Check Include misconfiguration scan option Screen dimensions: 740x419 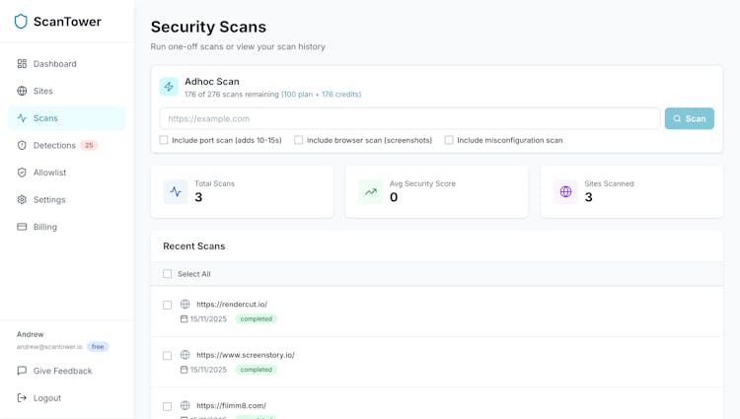pos(449,140)
